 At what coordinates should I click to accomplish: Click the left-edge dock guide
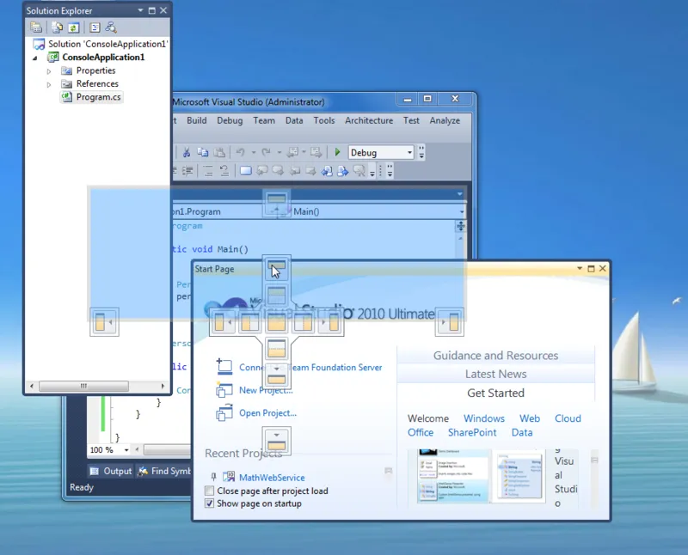point(104,322)
